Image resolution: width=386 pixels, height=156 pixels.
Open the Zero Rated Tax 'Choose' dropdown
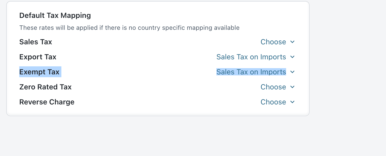point(273,87)
